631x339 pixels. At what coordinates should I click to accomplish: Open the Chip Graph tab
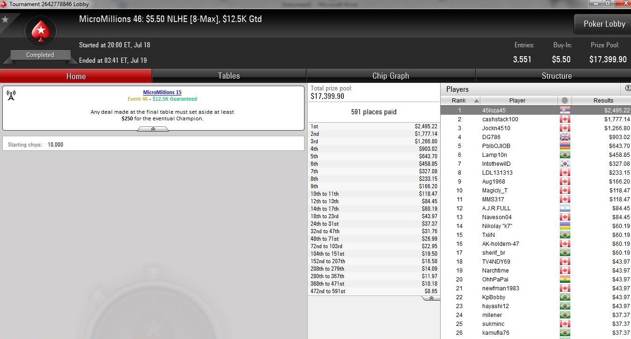point(391,76)
